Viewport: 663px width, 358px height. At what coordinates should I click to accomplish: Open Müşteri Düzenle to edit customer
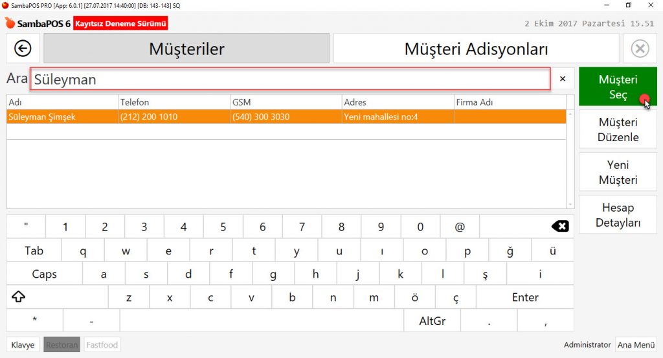coord(618,129)
